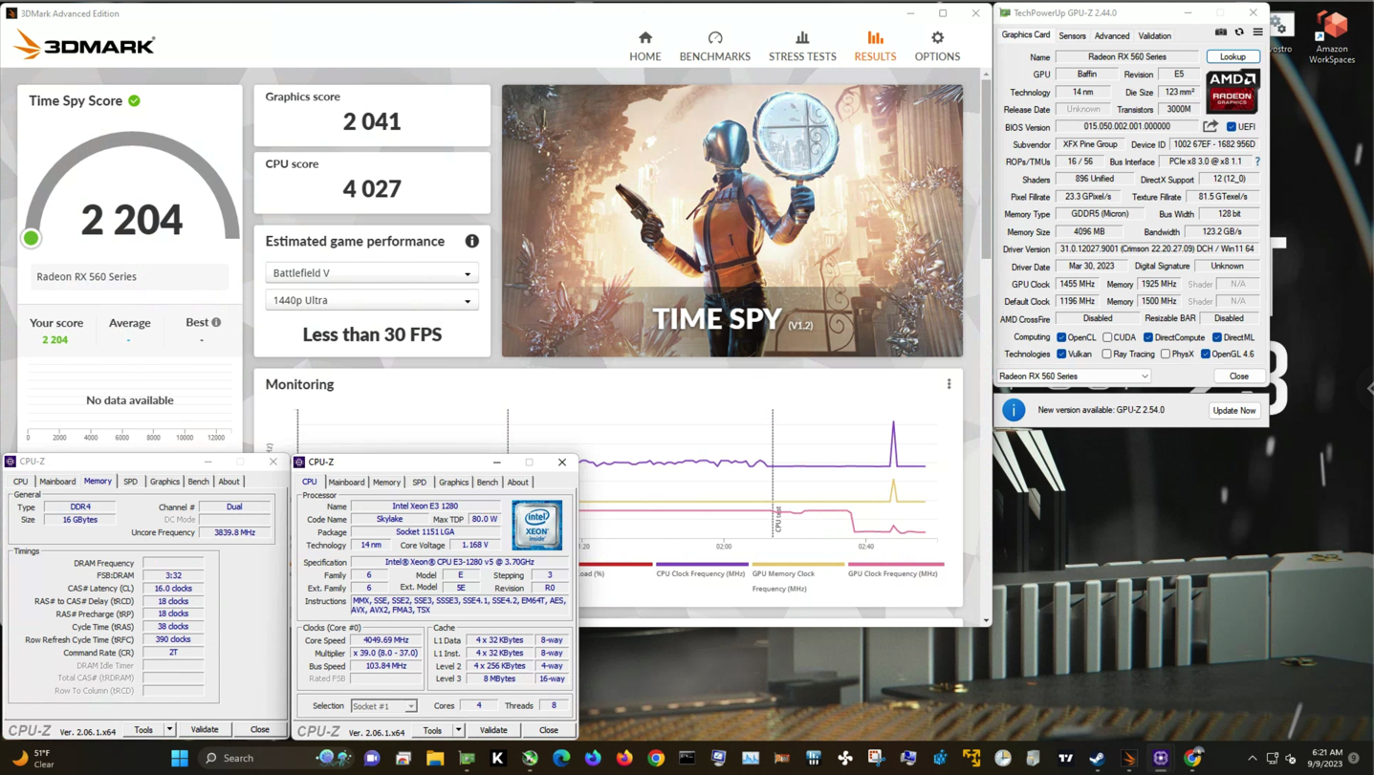Click the blue info icon in the GPU-Z update bar

[1014, 410]
